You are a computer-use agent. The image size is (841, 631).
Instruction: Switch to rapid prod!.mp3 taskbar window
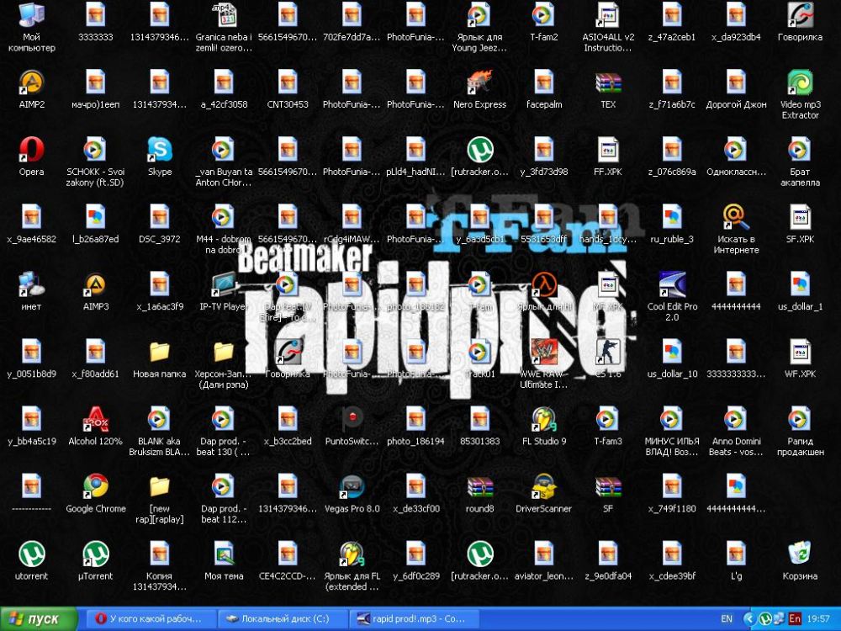(x=414, y=618)
